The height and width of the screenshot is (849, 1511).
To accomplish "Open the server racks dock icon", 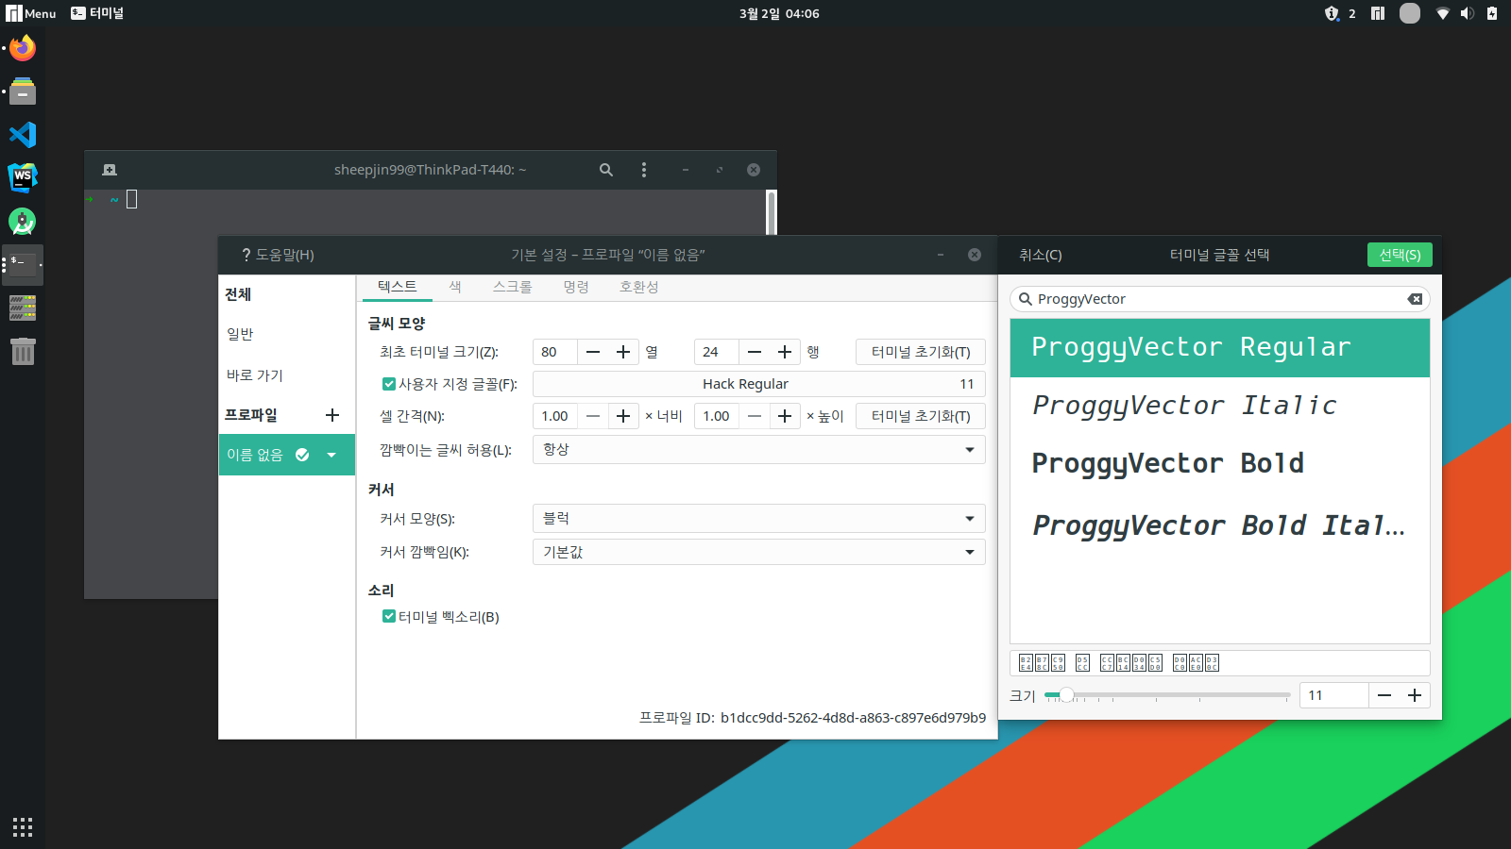I will [23, 308].
